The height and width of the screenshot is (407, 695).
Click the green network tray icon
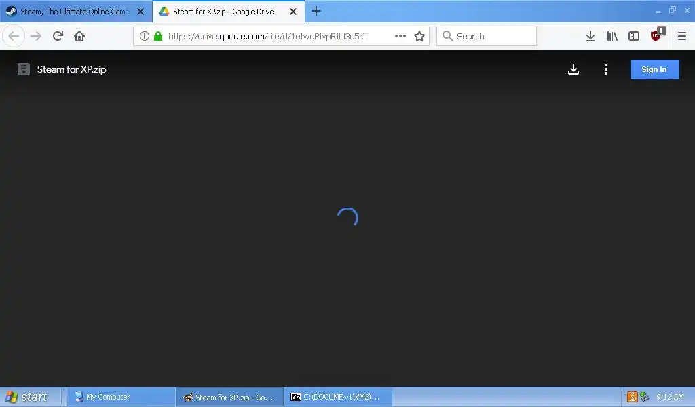[644, 397]
